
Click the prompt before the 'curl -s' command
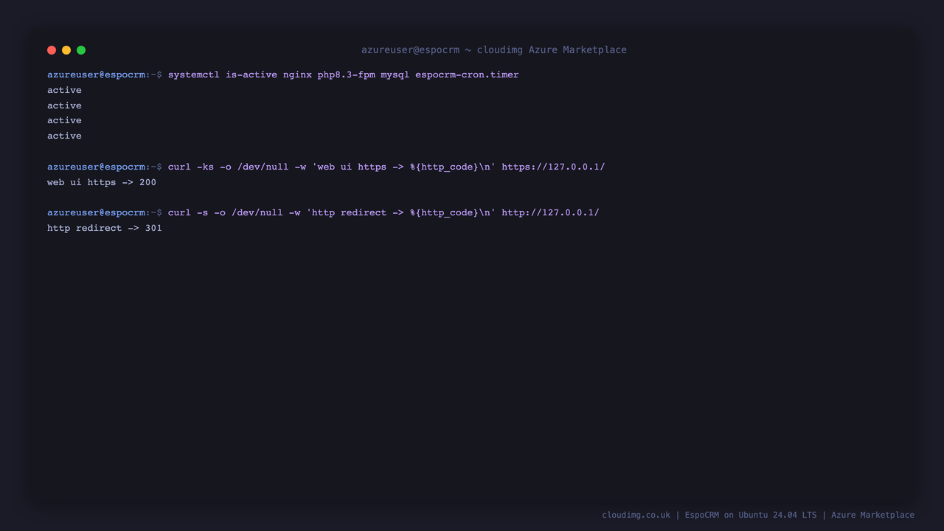(105, 212)
